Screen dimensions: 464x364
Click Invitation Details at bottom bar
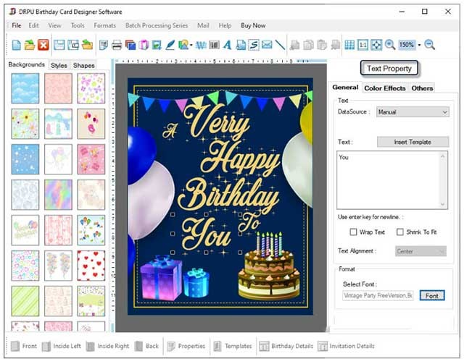click(346, 346)
